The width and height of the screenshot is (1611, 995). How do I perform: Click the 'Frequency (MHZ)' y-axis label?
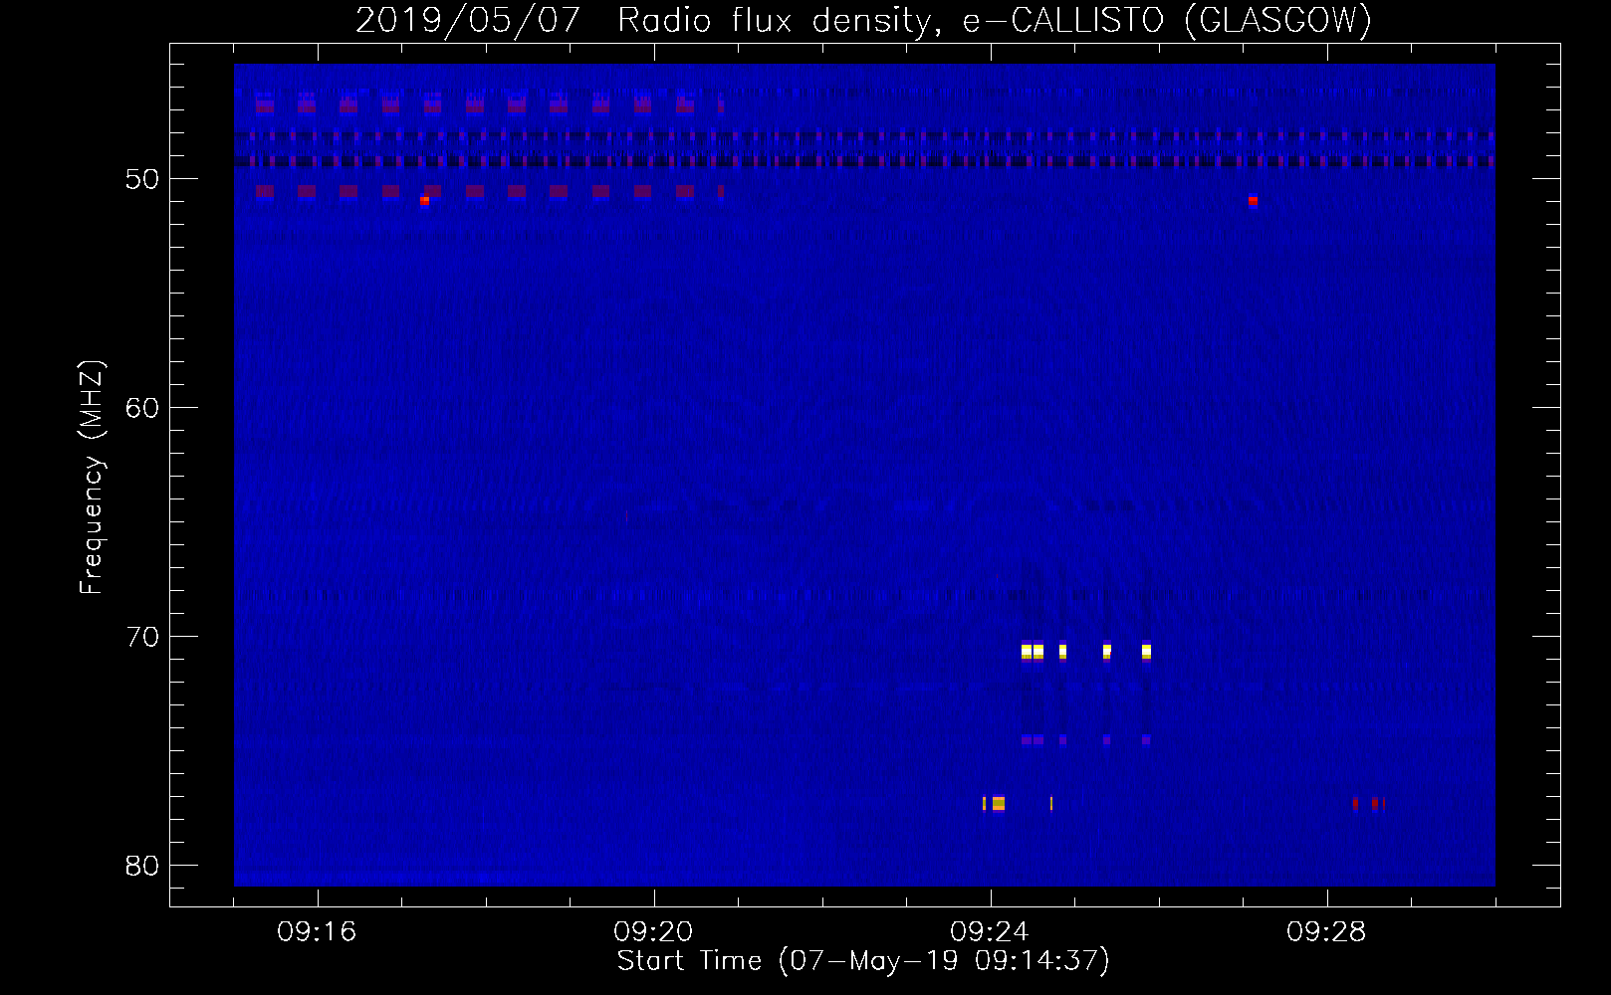[x=92, y=477]
